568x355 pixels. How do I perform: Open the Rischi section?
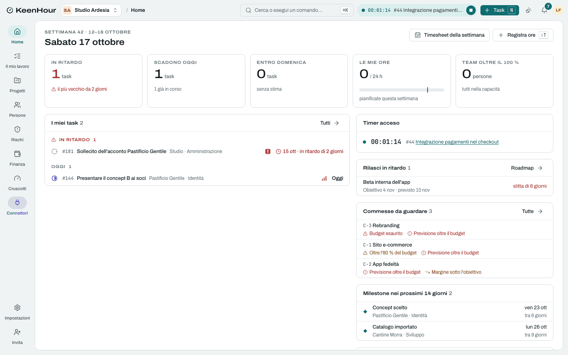coord(17,133)
